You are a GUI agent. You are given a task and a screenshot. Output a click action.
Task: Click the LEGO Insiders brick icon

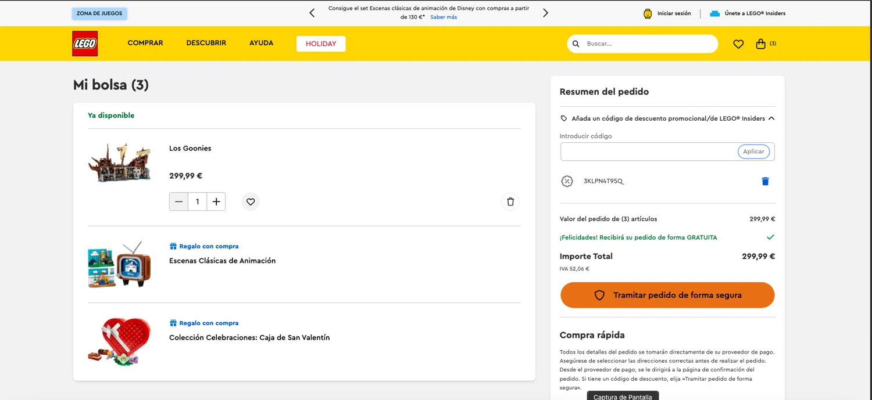(715, 13)
